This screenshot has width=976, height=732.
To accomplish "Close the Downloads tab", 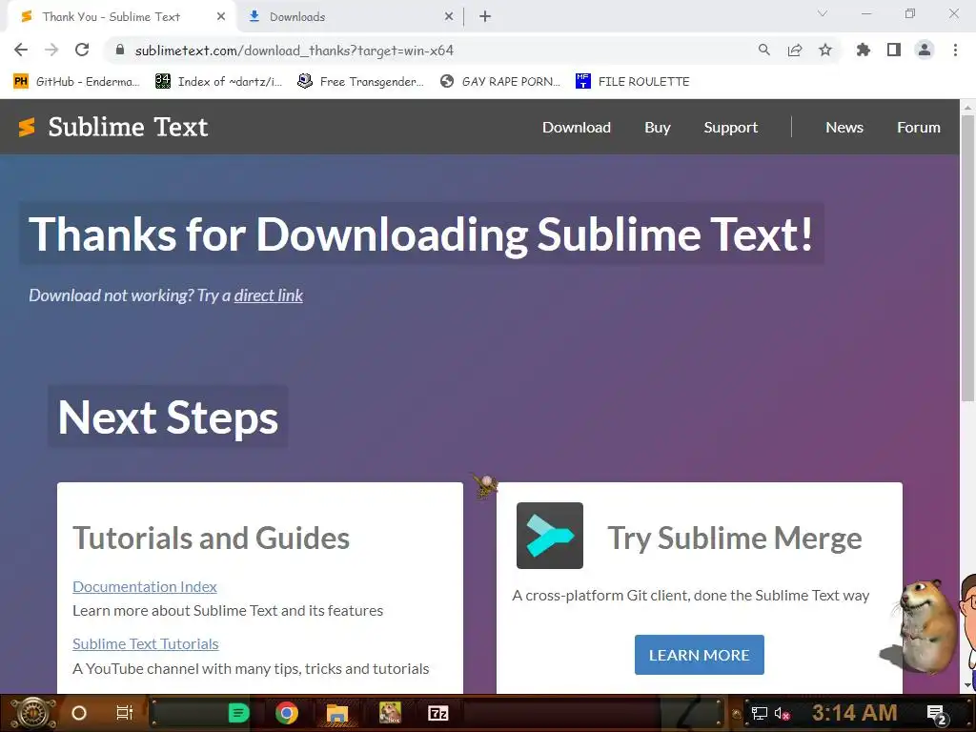I will (449, 17).
